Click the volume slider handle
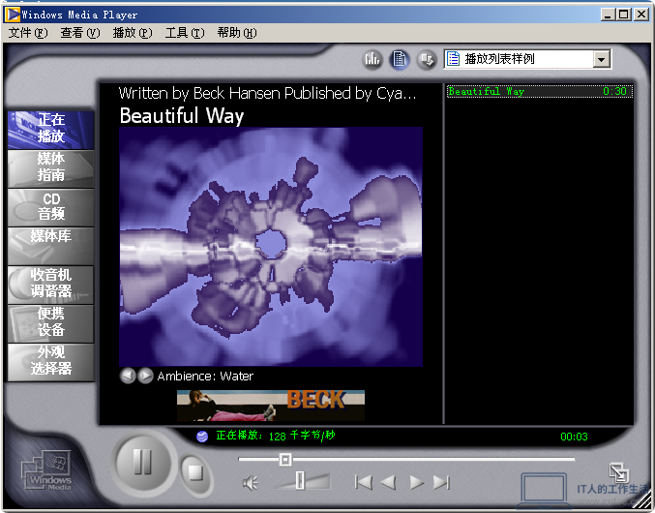655x513 pixels. [300, 480]
